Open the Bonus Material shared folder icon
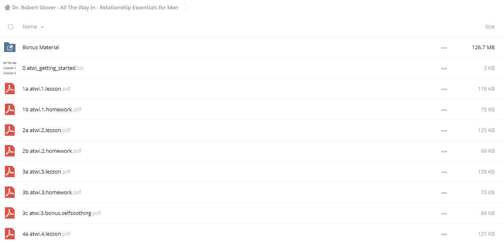The image size is (504, 243). [10, 48]
